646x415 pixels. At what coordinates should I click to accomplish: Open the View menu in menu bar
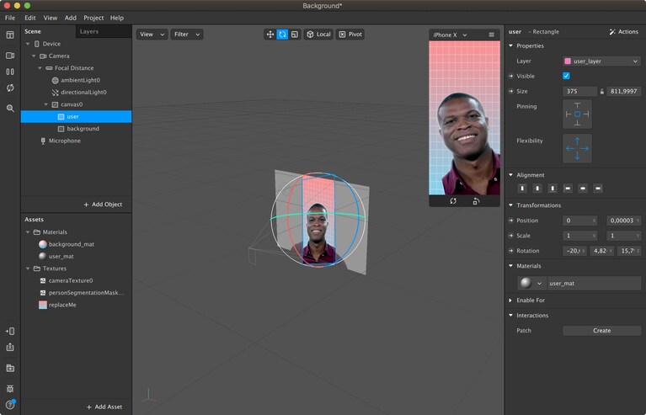(x=51, y=18)
